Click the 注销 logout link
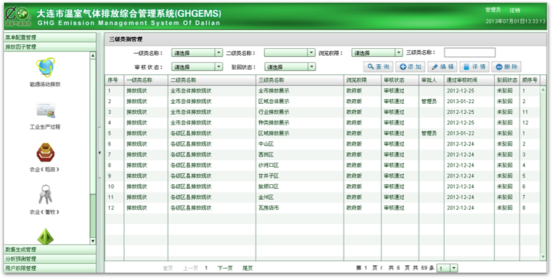 [x=514, y=10]
